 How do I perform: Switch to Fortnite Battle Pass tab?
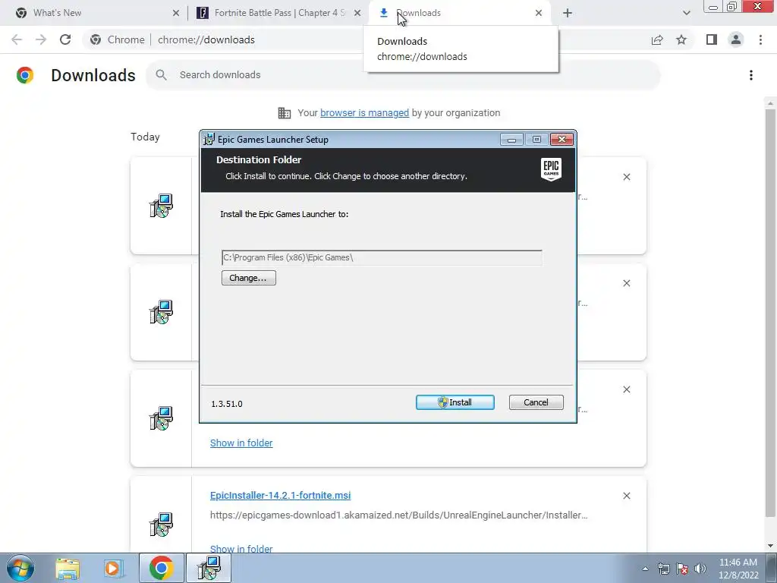(279, 13)
